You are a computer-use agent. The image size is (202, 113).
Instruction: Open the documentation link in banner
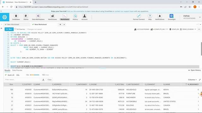click(x=76, y=11)
